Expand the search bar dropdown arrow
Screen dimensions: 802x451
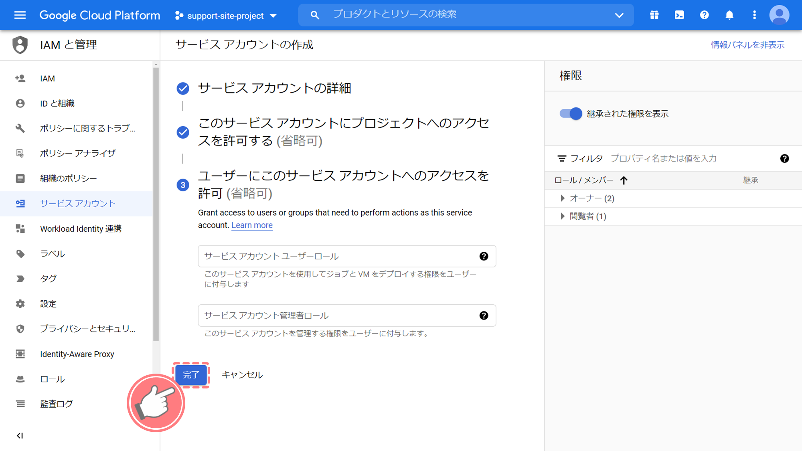619,15
